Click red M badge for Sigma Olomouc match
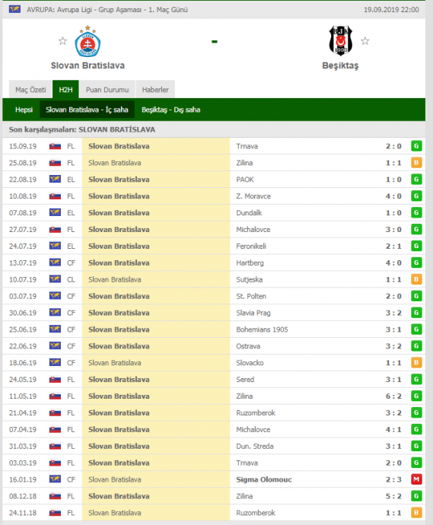The image size is (433, 525). [x=416, y=479]
